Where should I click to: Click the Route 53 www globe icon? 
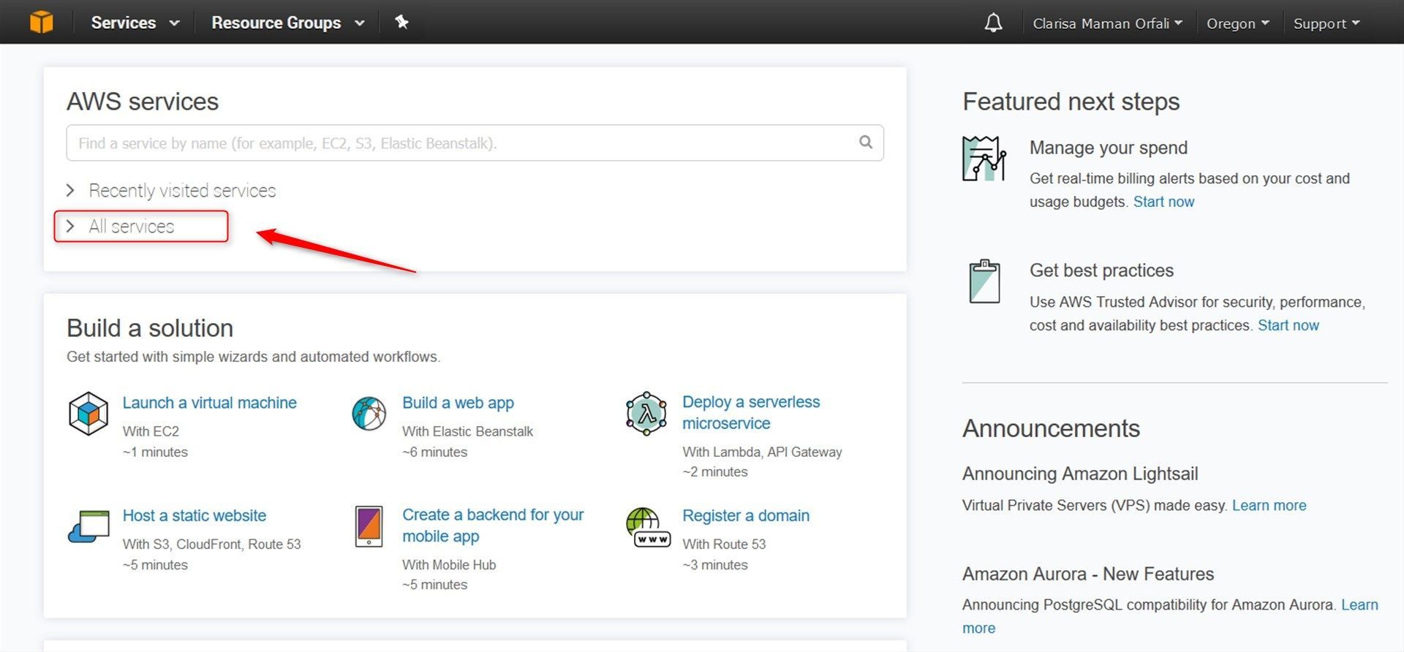coord(648,528)
